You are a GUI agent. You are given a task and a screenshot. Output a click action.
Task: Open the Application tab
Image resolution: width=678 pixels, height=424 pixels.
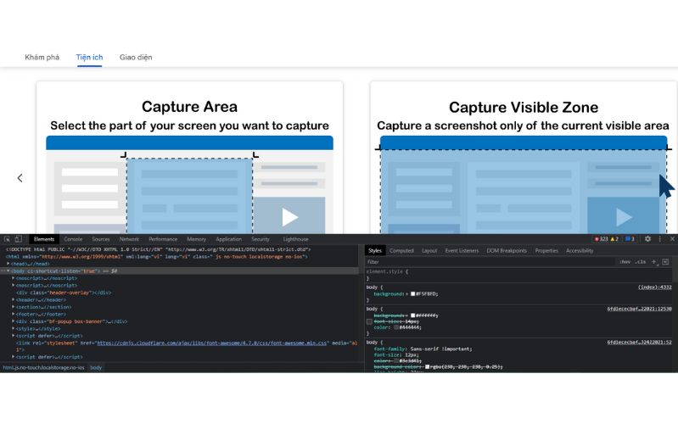tap(229, 239)
